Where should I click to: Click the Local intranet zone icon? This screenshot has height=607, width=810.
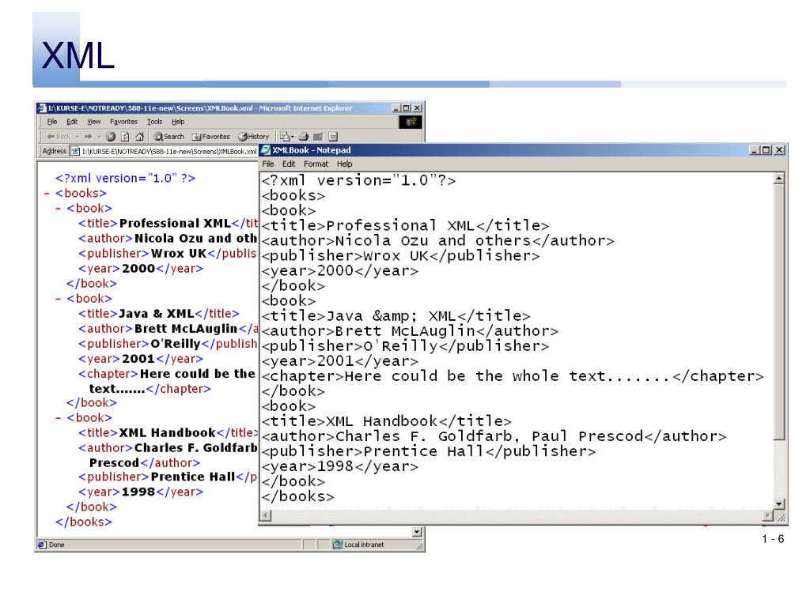click(x=337, y=545)
